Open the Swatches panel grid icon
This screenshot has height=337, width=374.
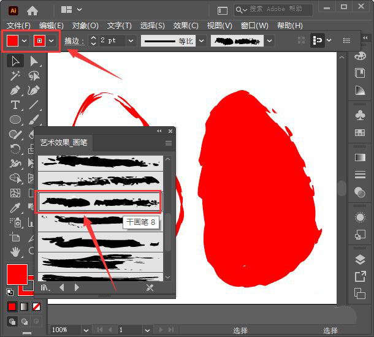[360, 132]
